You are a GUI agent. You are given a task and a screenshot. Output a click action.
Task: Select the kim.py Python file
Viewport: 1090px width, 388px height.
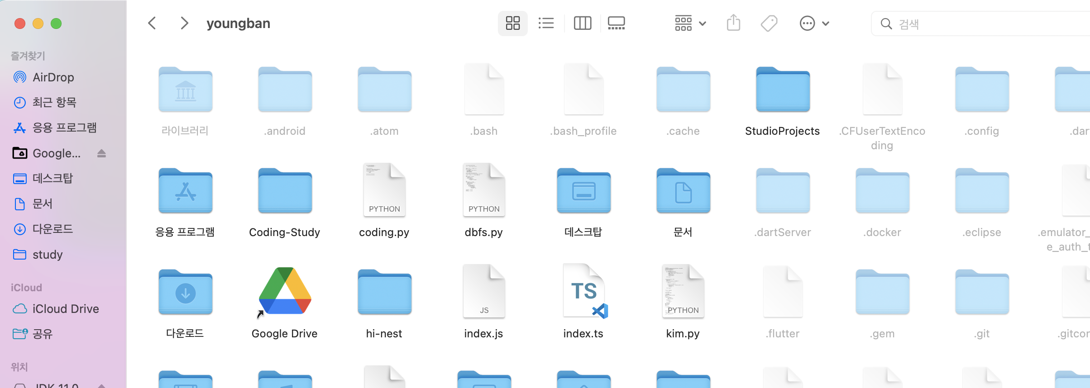click(x=684, y=291)
